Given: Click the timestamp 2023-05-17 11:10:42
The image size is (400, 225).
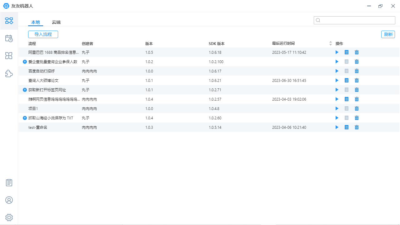Looking at the screenshot, I should click(x=289, y=52).
